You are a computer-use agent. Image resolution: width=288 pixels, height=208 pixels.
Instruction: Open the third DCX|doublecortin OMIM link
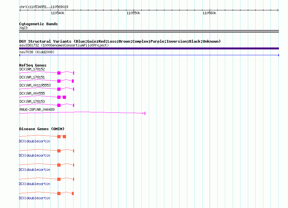(x=35, y=170)
